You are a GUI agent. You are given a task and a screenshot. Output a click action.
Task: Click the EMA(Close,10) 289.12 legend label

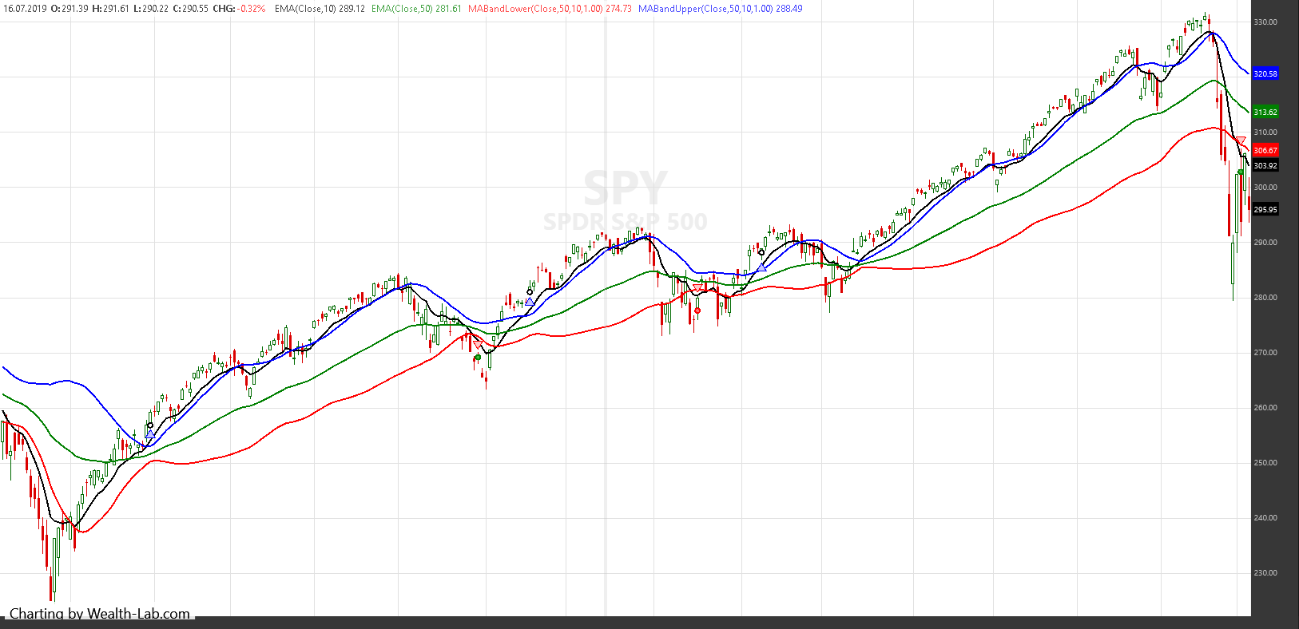point(320,9)
